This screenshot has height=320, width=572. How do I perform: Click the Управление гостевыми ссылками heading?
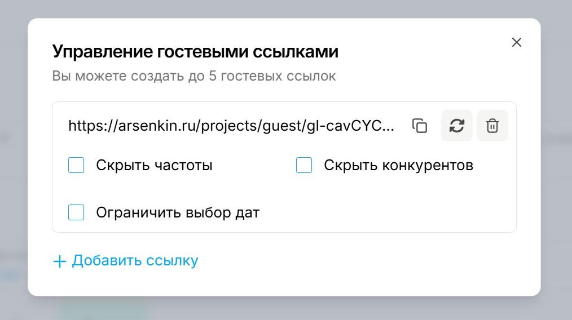click(195, 51)
